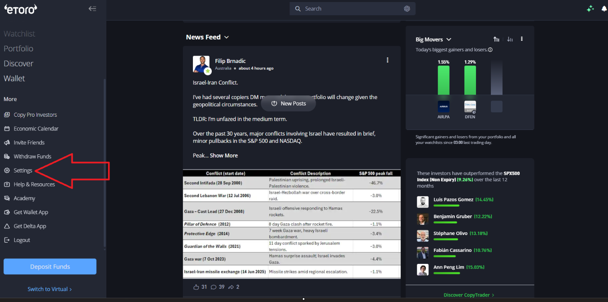
Task: Open the post options three-dot menu
Action: [x=387, y=60]
